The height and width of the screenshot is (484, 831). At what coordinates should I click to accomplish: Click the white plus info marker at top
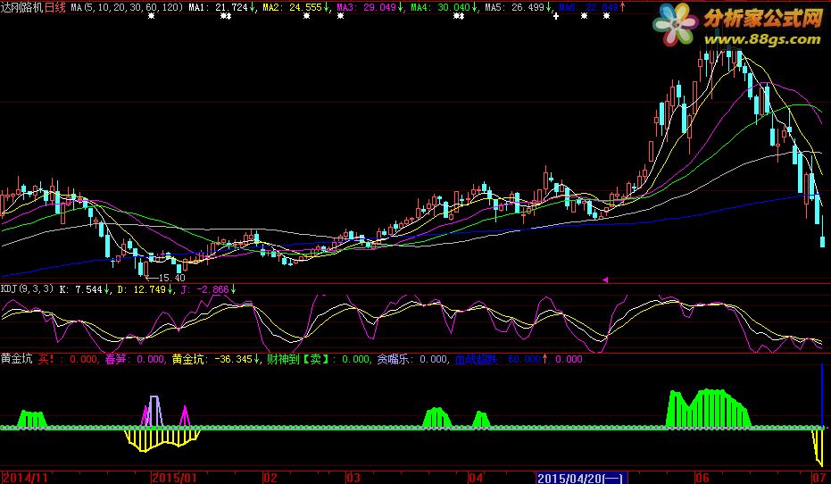[x=556, y=16]
